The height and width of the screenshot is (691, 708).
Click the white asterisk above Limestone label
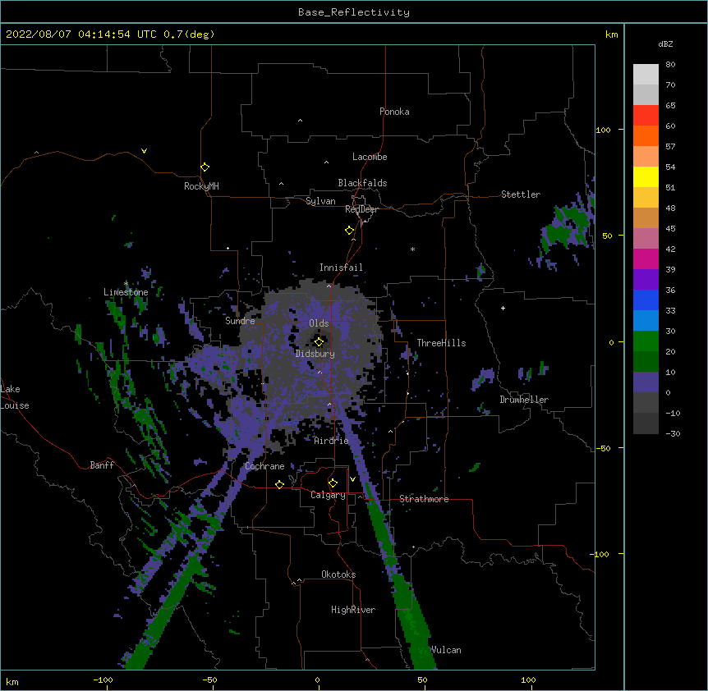coord(126,283)
